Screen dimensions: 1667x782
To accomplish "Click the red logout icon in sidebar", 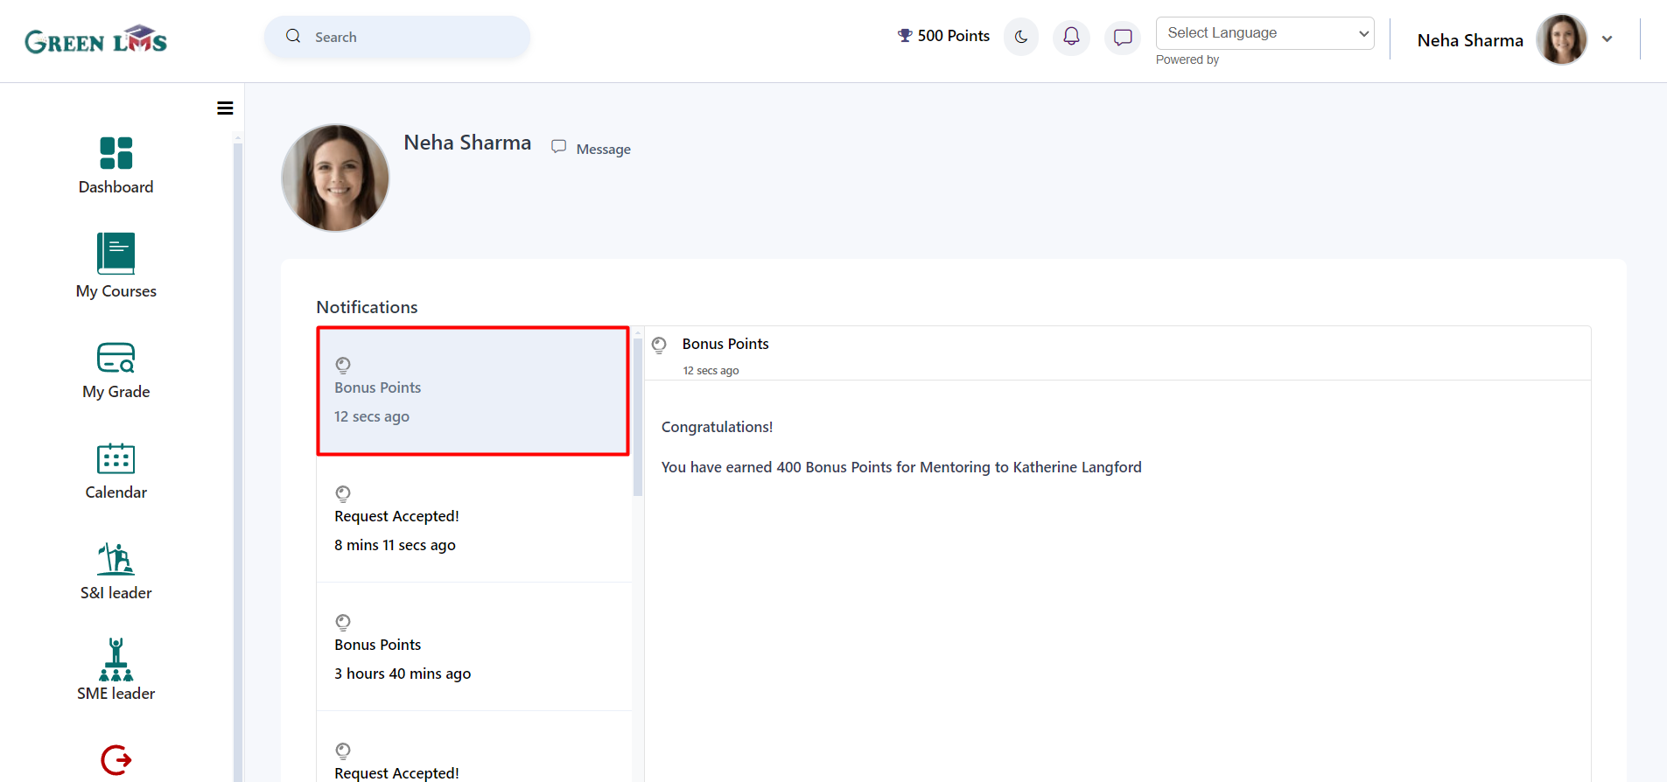I will tap(116, 760).
